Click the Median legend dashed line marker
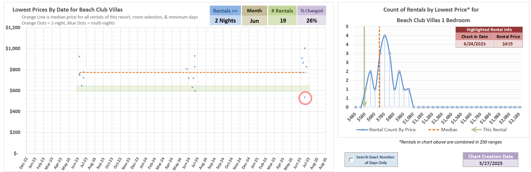The image size is (531, 172). click(434, 130)
